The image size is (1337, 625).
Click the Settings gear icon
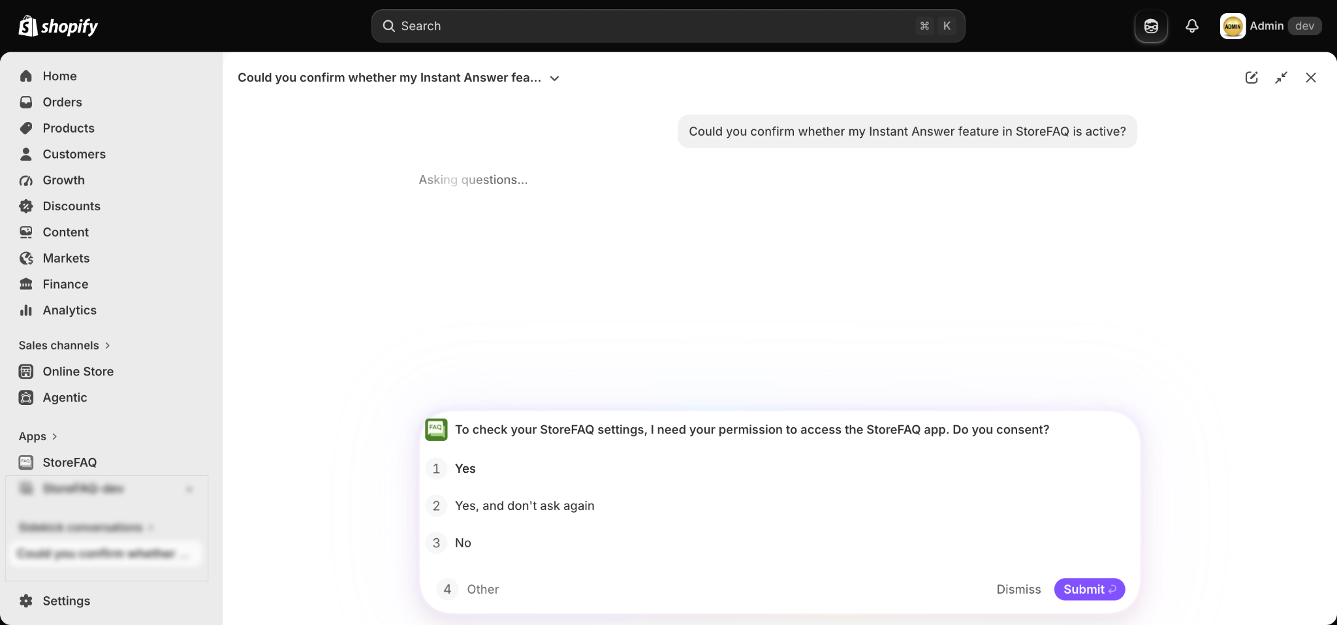coord(26,601)
